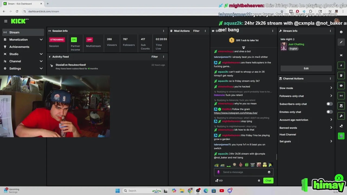Open Account age restriction options arrow
This screenshot has height=195, width=347.
point(331,120)
